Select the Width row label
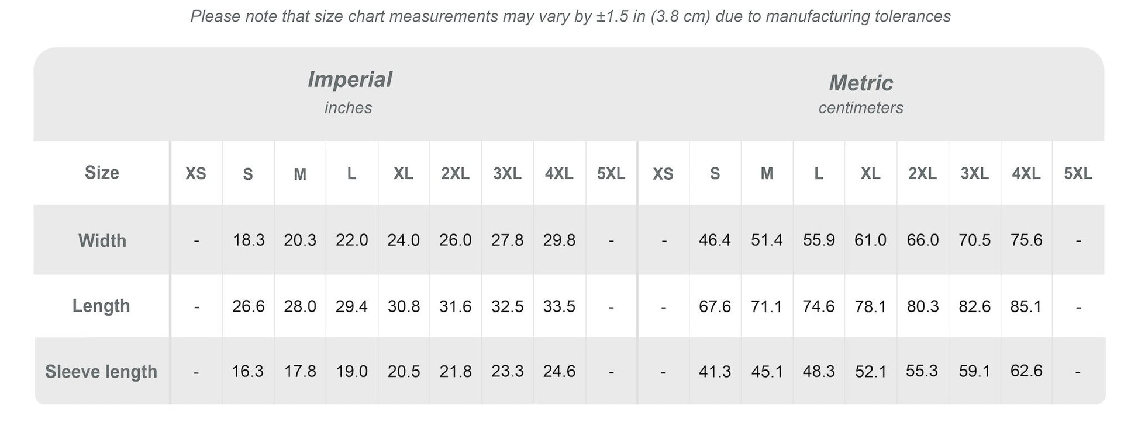 tap(102, 241)
